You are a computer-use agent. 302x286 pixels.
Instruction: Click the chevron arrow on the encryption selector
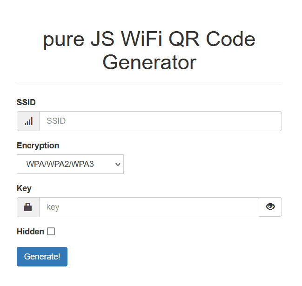(x=118, y=164)
